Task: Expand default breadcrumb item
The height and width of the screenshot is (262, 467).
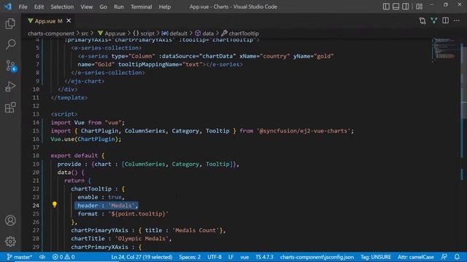Action: click(x=174, y=33)
